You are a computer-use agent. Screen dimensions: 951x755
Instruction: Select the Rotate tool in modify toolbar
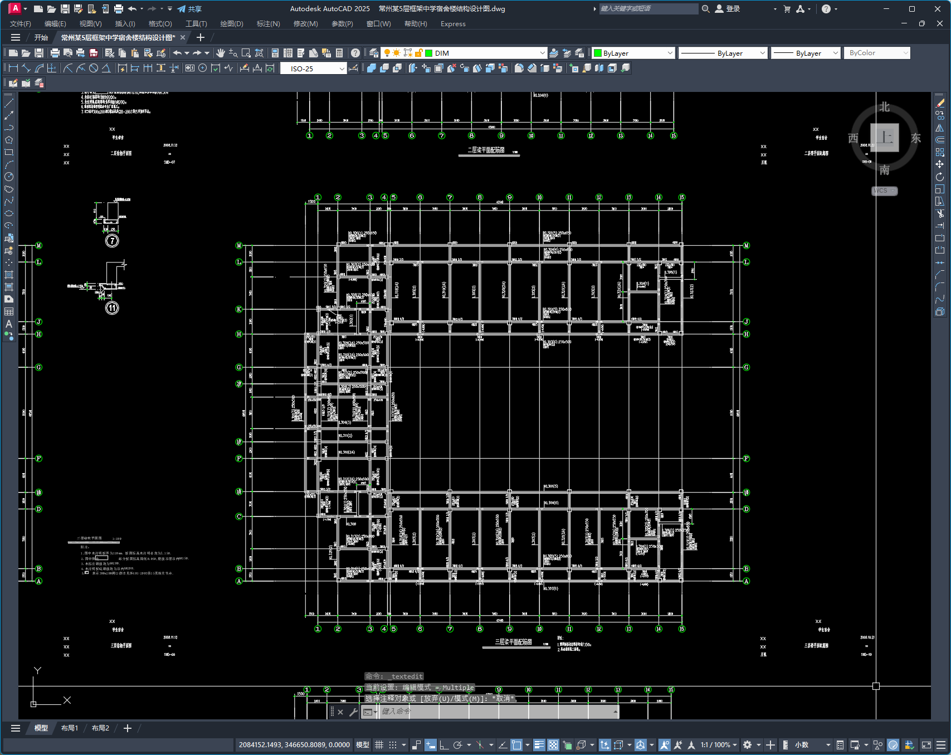940,177
